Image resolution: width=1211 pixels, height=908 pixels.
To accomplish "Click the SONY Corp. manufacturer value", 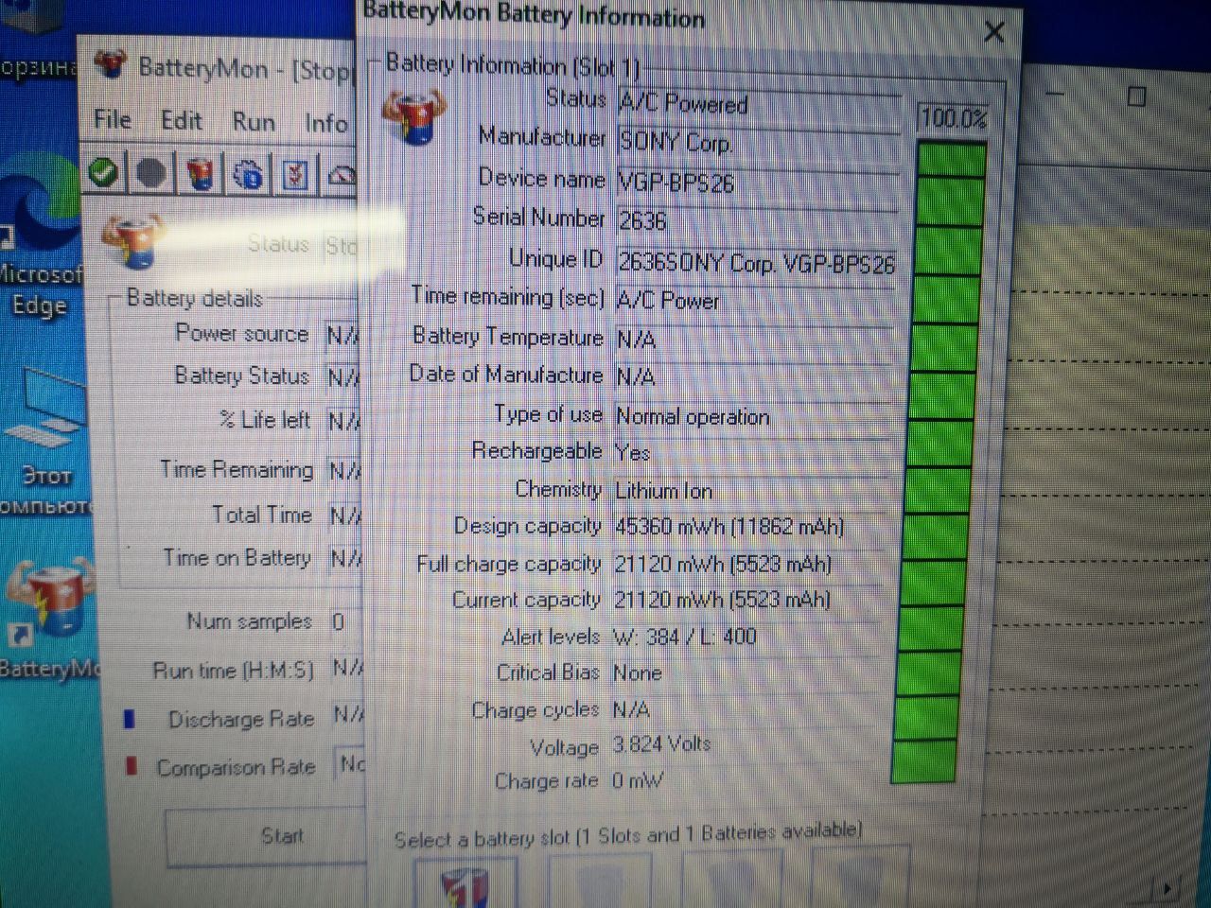I will (x=759, y=143).
